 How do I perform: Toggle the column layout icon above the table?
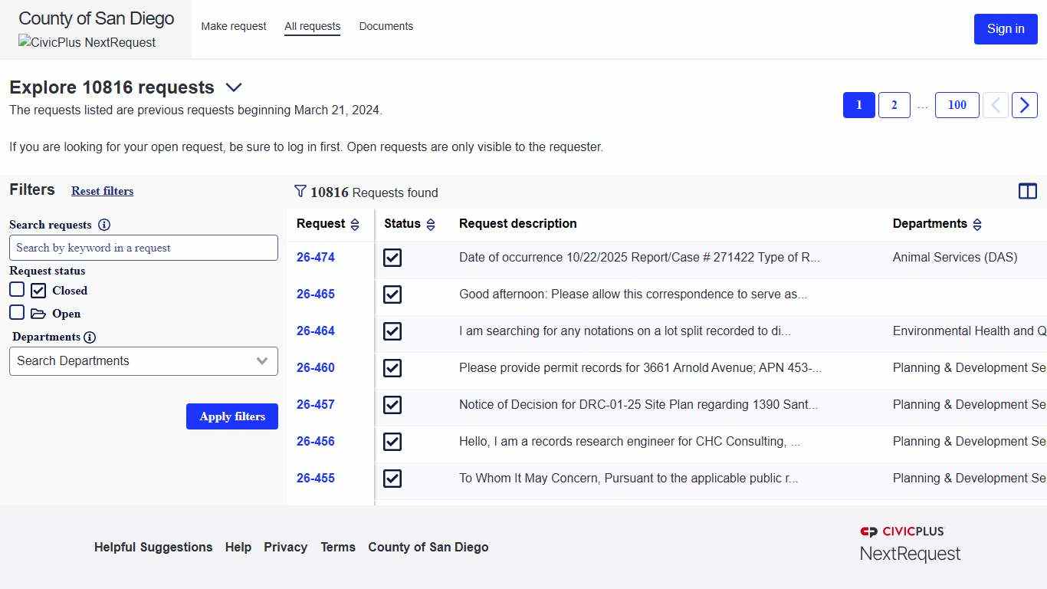point(1027,191)
